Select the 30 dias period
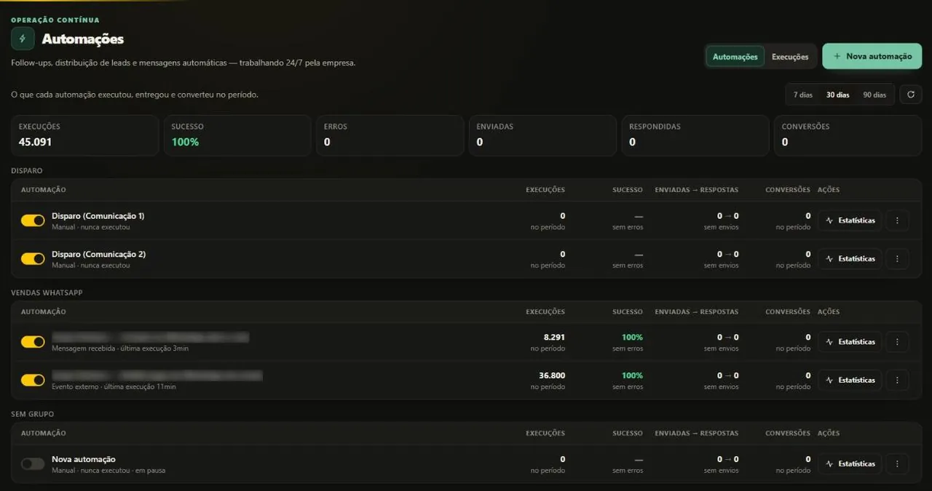Image resolution: width=932 pixels, height=491 pixels. coord(837,95)
